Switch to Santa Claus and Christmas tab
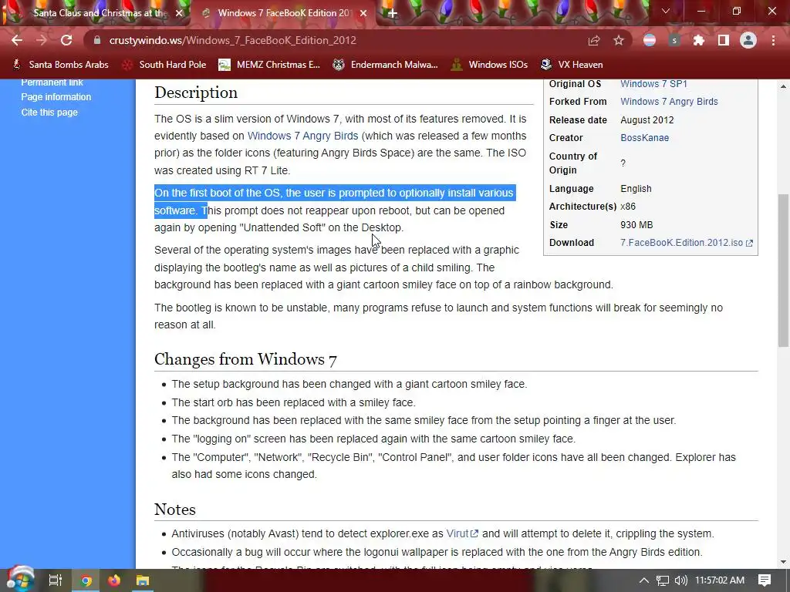The width and height of the screenshot is (790, 592). tap(96, 13)
